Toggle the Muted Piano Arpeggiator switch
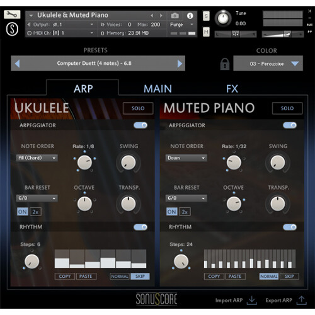 [x=290, y=125]
